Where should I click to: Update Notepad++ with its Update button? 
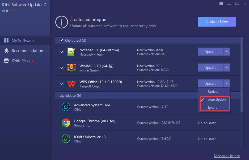click(x=210, y=52)
